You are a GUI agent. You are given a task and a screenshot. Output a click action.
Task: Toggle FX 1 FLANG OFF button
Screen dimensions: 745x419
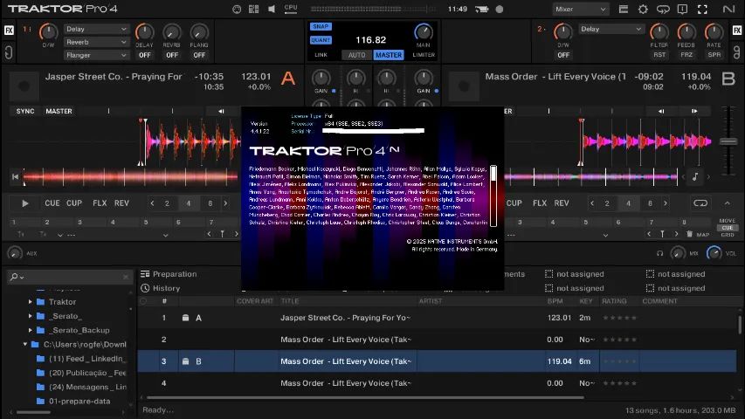point(199,55)
